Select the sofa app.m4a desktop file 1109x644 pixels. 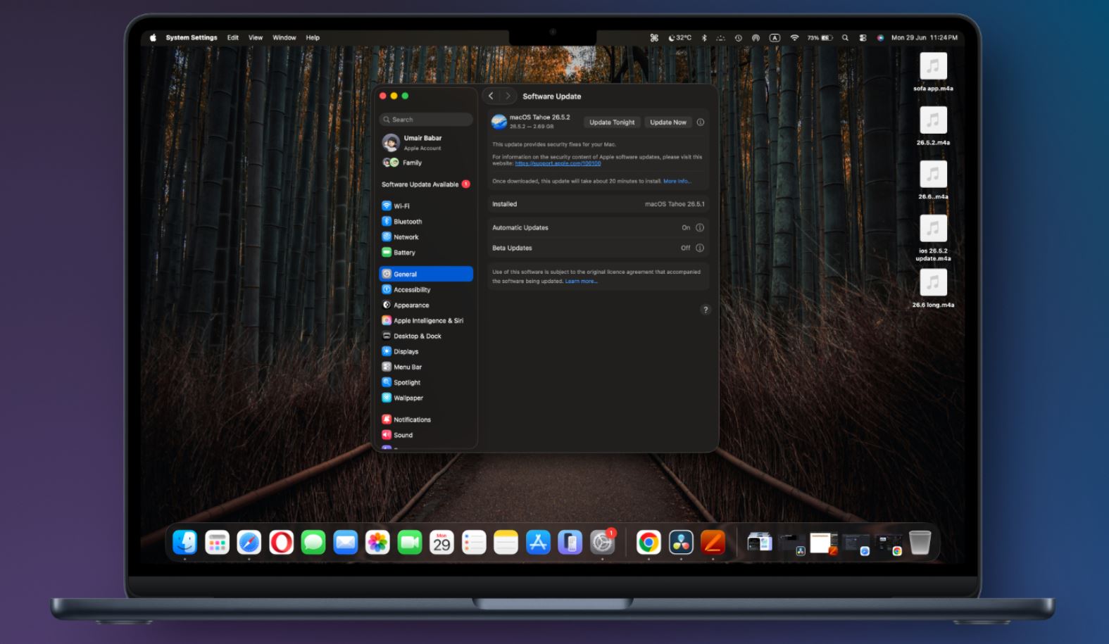pyautogui.click(x=933, y=72)
